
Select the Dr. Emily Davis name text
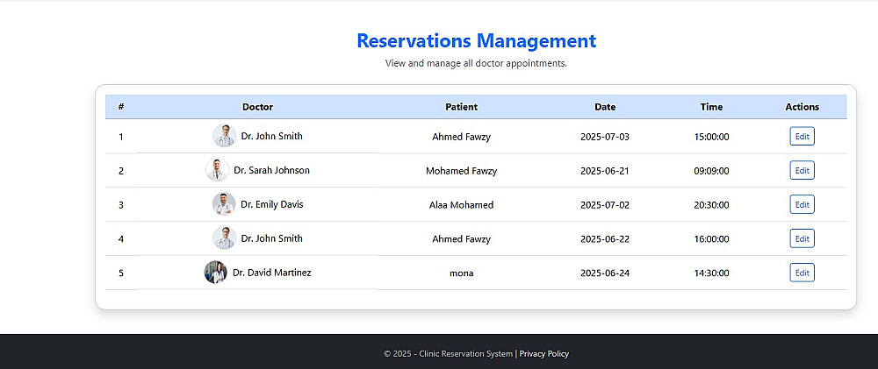click(x=272, y=204)
